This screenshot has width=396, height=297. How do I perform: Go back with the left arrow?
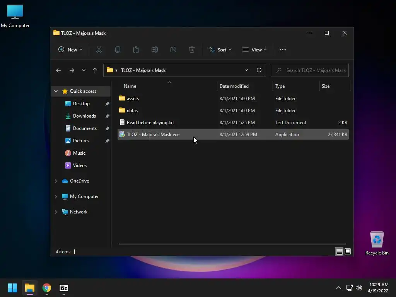pyautogui.click(x=58, y=70)
